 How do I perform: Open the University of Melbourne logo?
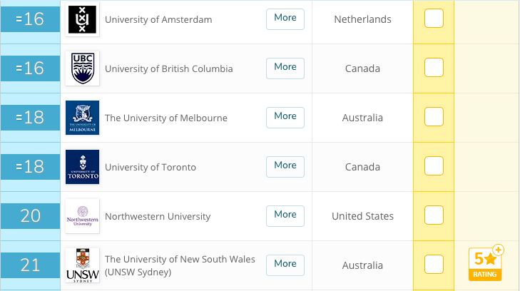click(x=82, y=118)
